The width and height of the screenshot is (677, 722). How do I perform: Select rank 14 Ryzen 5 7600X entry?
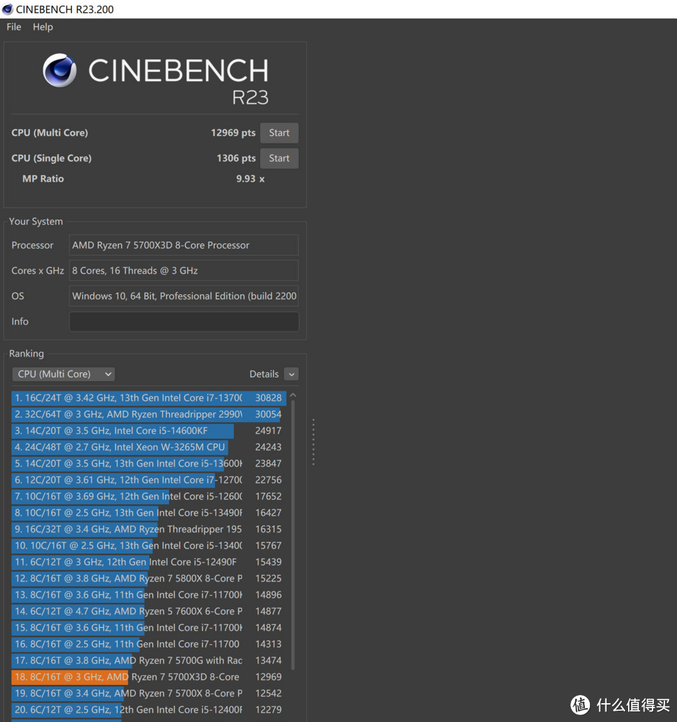pos(149,612)
